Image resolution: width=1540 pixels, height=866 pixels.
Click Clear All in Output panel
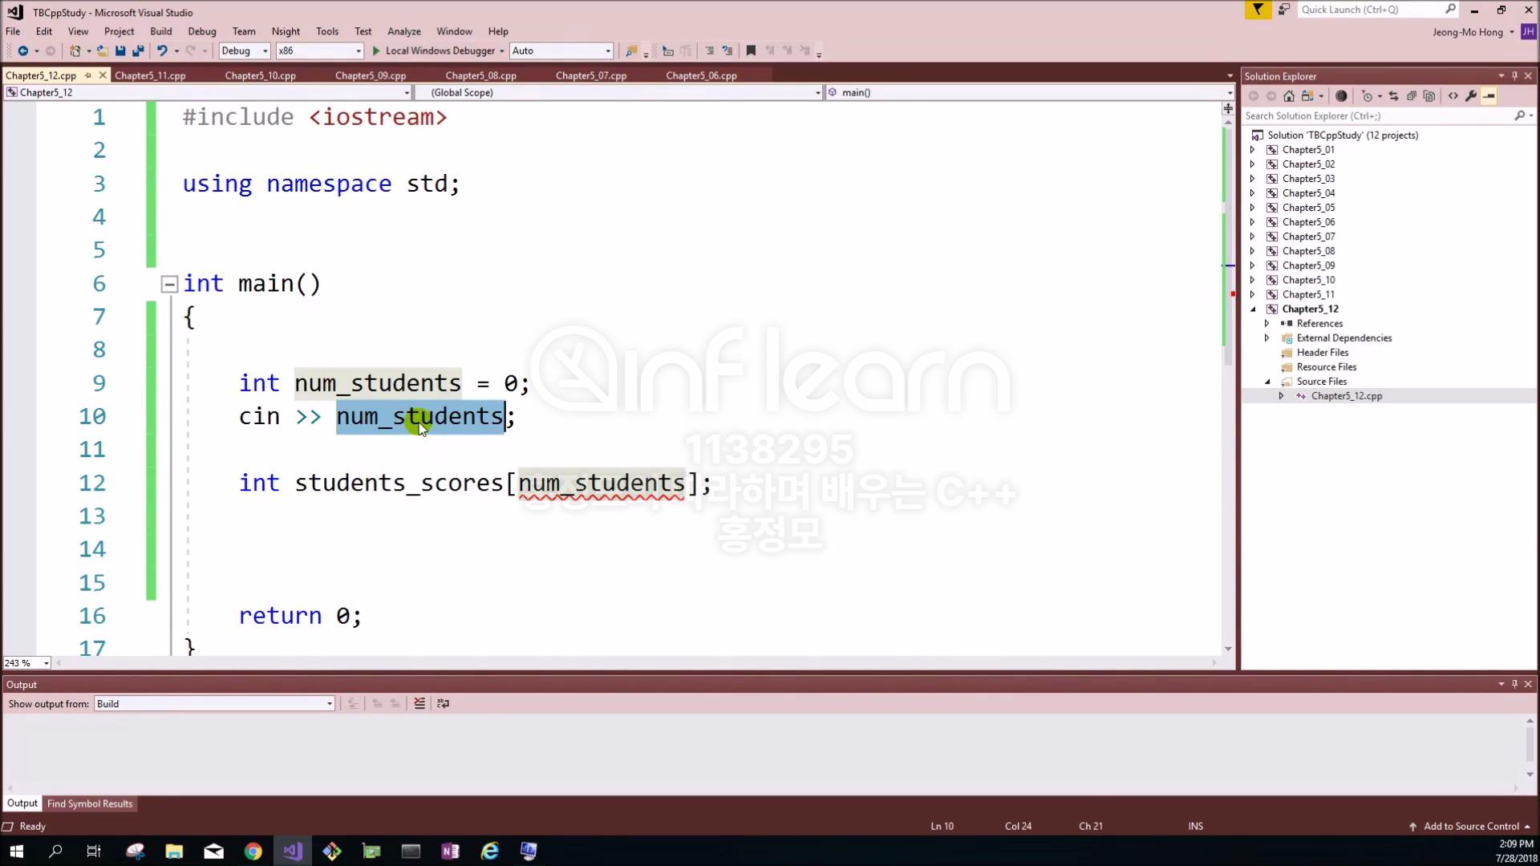point(419,703)
